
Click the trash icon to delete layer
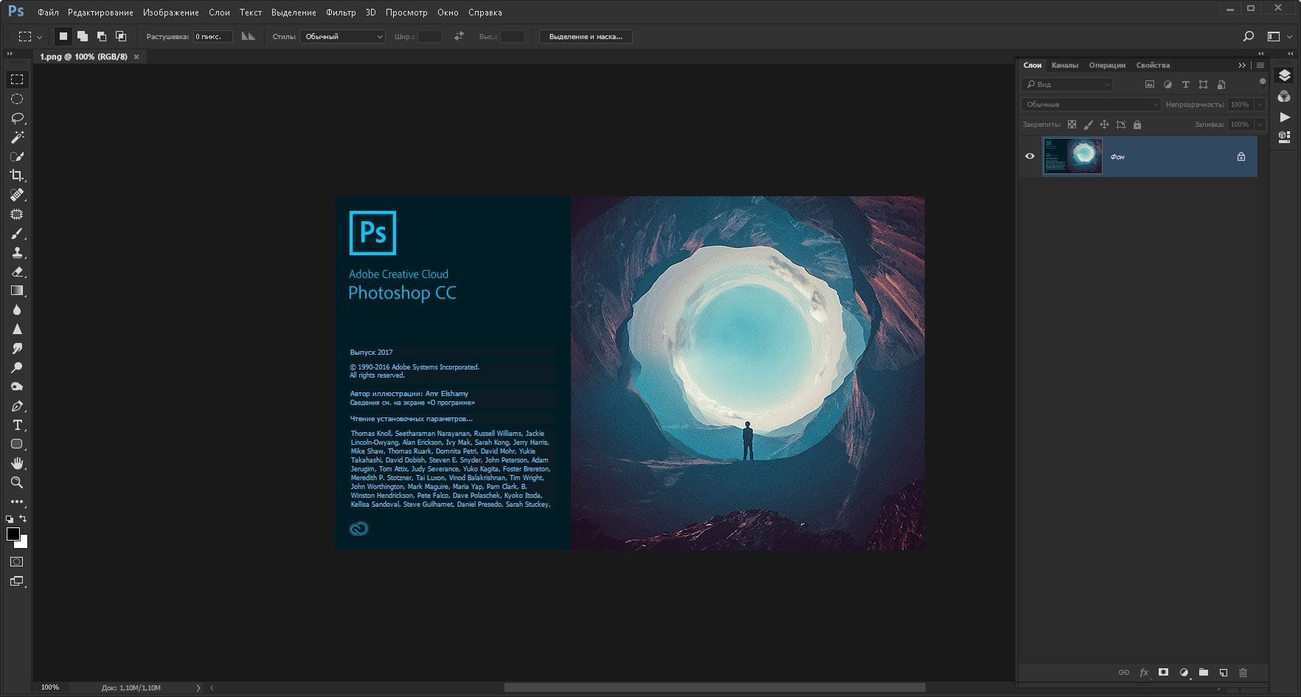click(x=1243, y=672)
